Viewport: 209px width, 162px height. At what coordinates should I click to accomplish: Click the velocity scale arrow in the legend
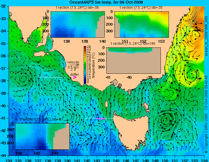point(74,65)
